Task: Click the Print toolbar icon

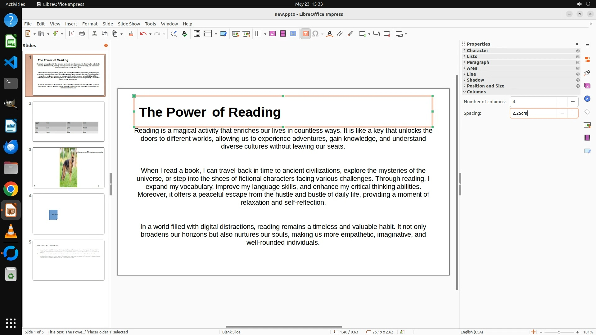Action: pyautogui.click(x=82, y=34)
